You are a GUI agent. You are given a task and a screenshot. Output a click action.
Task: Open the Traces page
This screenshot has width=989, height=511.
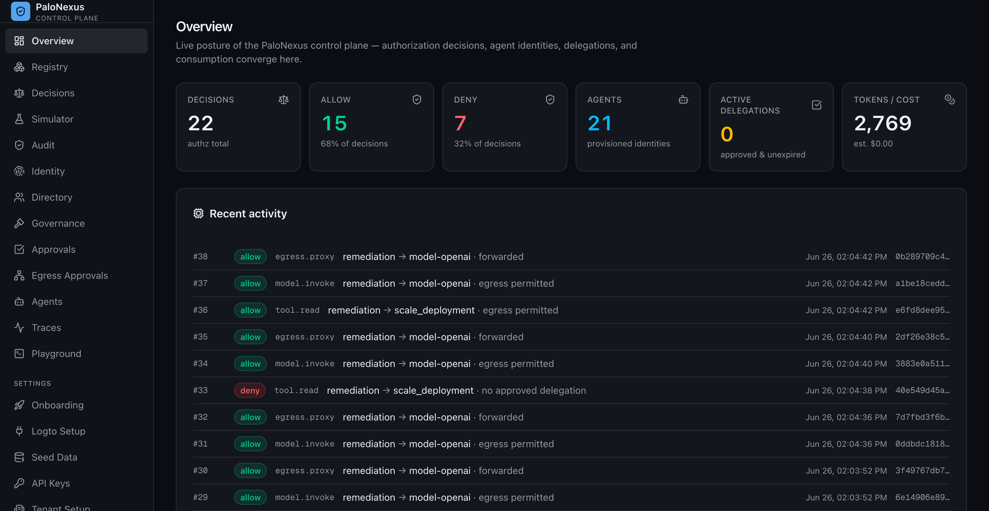coord(76,328)
